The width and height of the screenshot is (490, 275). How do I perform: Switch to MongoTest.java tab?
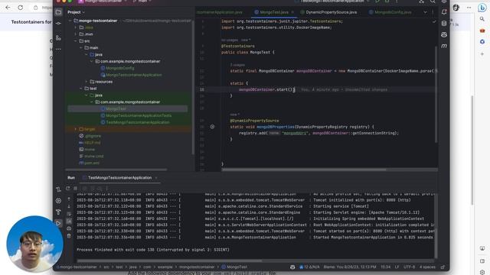274,12
